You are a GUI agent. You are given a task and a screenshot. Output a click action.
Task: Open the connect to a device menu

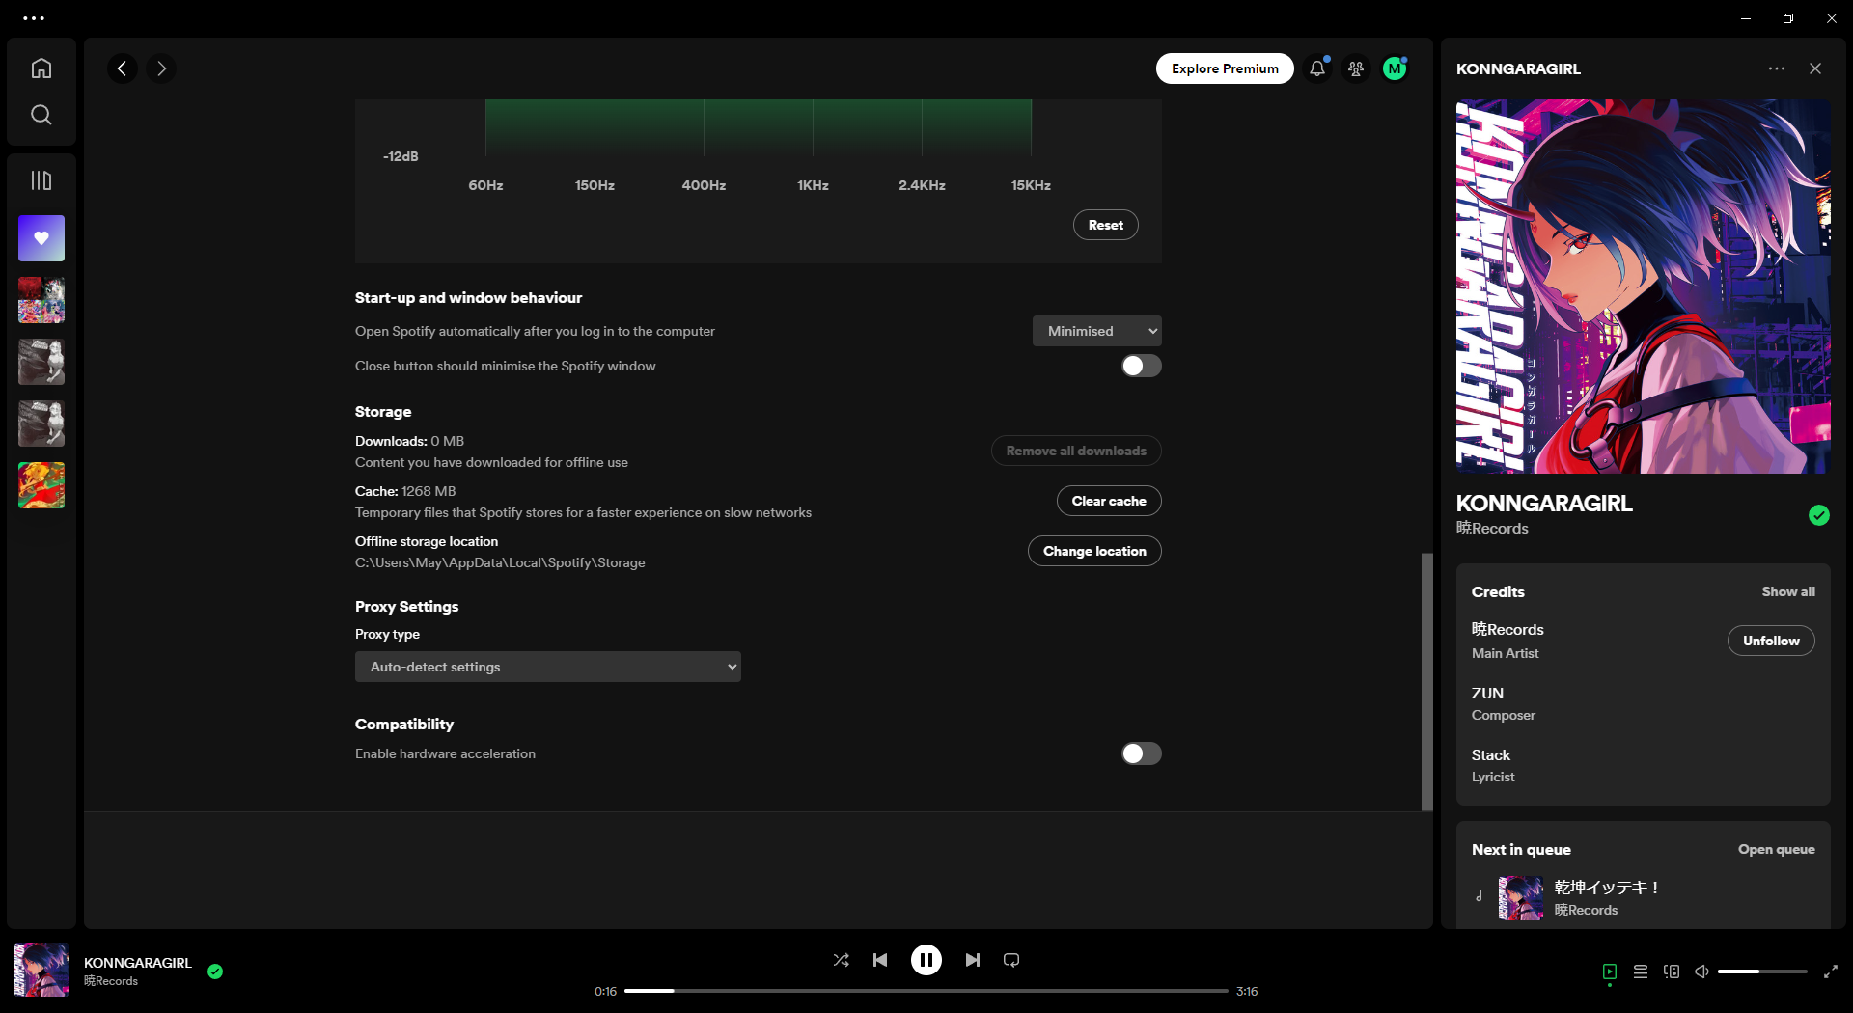pyautogui.click(x=1672, y=972)
